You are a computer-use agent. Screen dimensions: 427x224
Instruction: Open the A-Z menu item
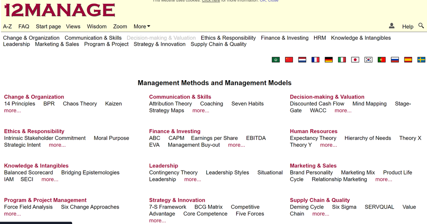point(7,26)
